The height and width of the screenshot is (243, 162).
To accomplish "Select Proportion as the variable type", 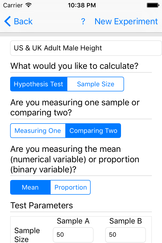I will tap(70, 187).
